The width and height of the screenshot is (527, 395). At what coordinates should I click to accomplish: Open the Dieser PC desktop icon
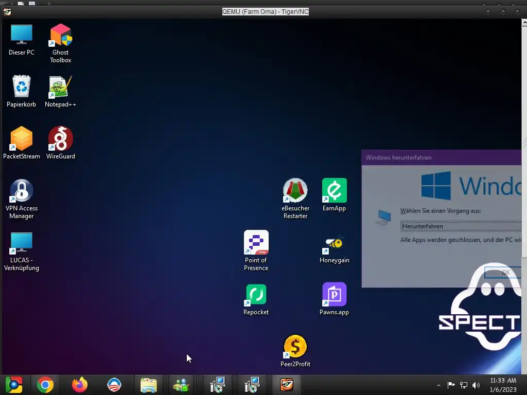pos(22,40)
